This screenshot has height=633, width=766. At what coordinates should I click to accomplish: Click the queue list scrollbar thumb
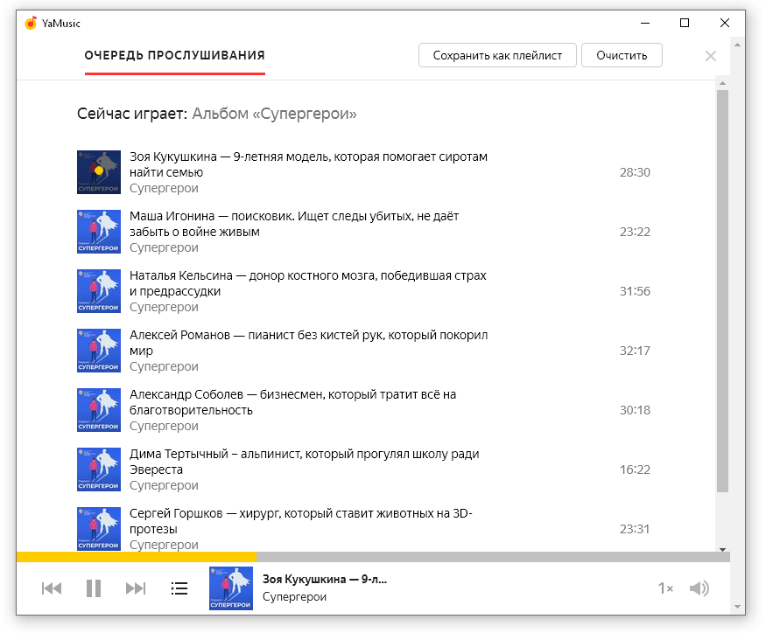point(722,291)
